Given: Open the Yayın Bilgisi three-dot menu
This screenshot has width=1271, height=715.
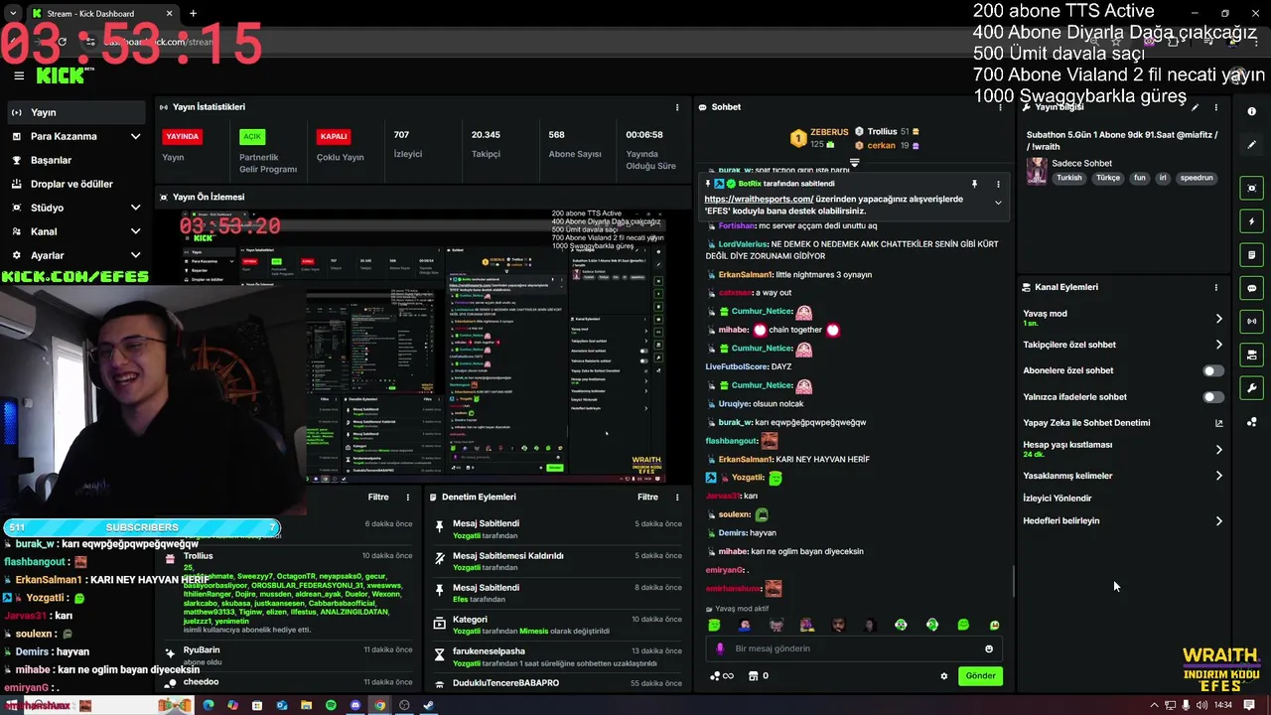Looking at the screenshot, I should (1215, 107).
